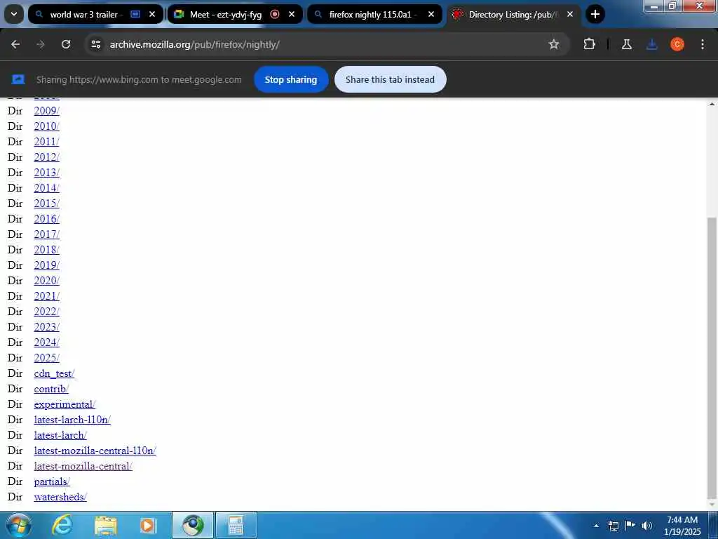The image size is (718, 539).
Task: Click the scrollbar up arrow
Action: (712, 104)
